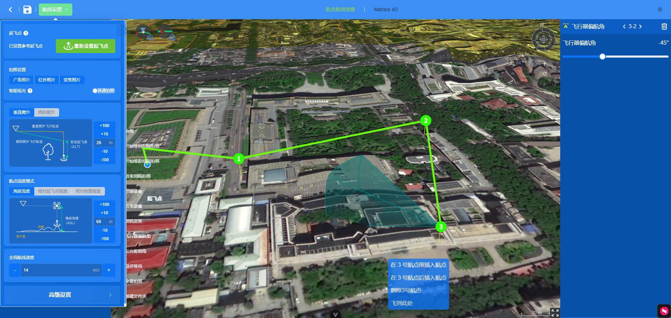The height and width of the screenshot is (318, 671).
Task: Toggle fullscreen map view
Action: click(555, 313)
